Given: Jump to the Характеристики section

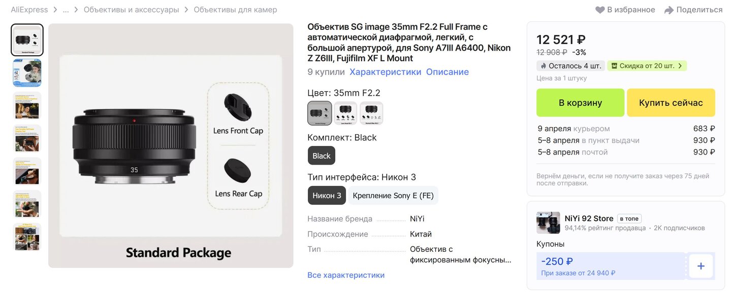Looking at the screenshot, I should (385, 72).
